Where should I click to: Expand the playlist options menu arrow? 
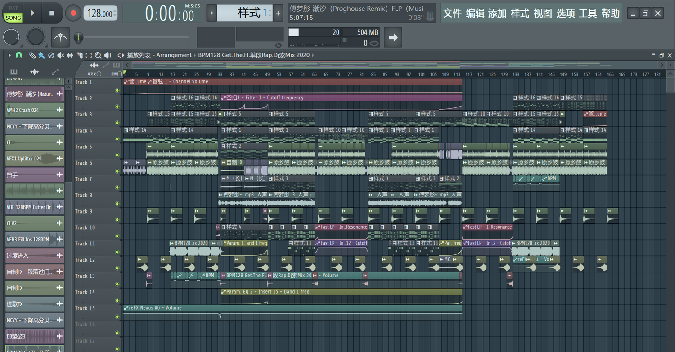(9, 55)
